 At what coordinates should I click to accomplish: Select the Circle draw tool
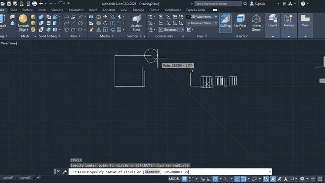pyautogui.click(x=80, y=23)
